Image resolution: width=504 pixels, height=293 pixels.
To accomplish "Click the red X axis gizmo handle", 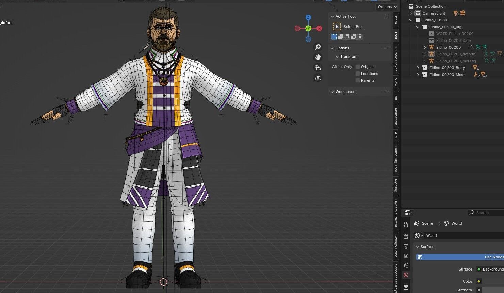I will pos(319,28).
